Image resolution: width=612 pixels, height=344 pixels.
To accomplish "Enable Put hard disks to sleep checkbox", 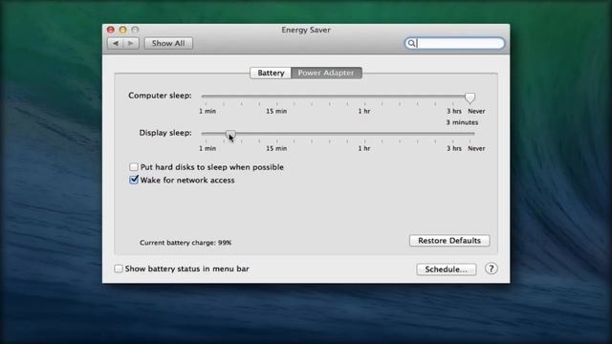I will 134,167.
